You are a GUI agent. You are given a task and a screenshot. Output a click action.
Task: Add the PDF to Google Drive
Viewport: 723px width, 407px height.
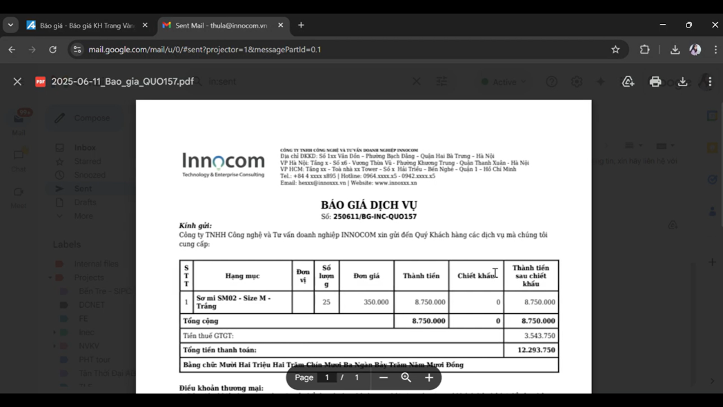(628, 81)
